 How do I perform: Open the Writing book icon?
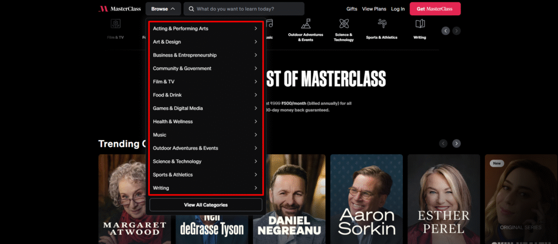(420, 24)
